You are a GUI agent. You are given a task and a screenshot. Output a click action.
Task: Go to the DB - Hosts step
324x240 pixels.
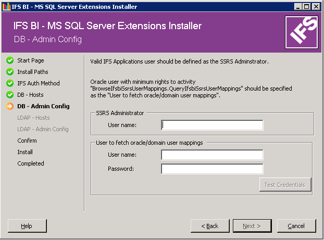coord(30,95)
